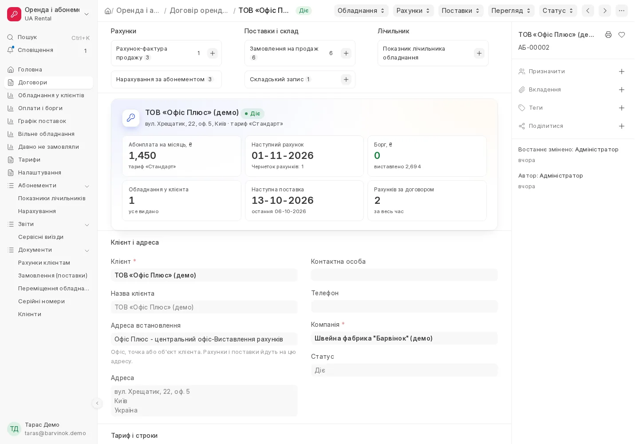Go to next record arrow
This screenshot has width=639, height=444.
(x=605, y=11)
